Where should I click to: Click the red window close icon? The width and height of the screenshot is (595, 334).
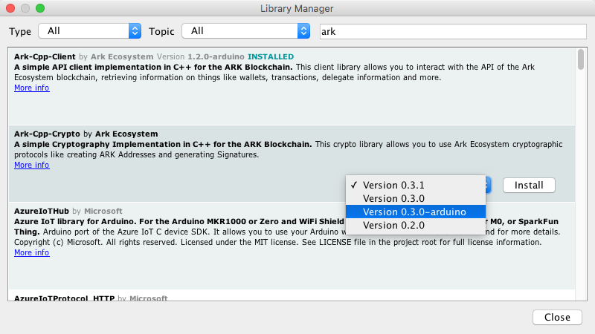(x=10, y=8)
